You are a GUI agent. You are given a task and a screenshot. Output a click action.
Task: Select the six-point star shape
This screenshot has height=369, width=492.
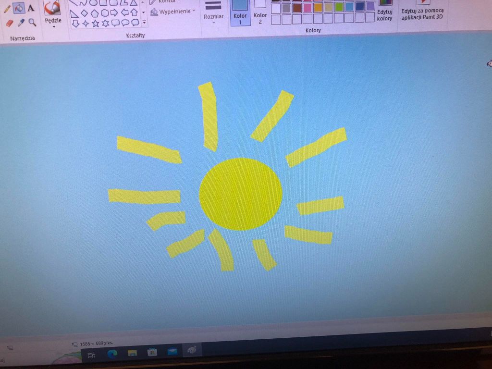[x=105, y=23]
